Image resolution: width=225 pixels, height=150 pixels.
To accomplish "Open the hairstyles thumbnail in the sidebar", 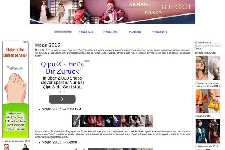I will [208, 68].
